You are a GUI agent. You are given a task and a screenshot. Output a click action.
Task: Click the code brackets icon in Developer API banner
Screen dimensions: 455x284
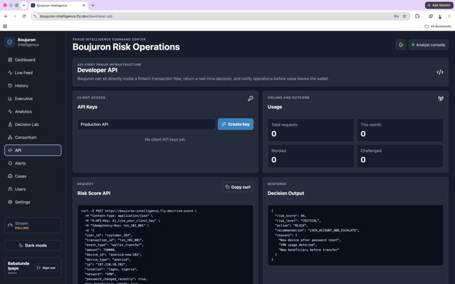(x=440, y=72)
